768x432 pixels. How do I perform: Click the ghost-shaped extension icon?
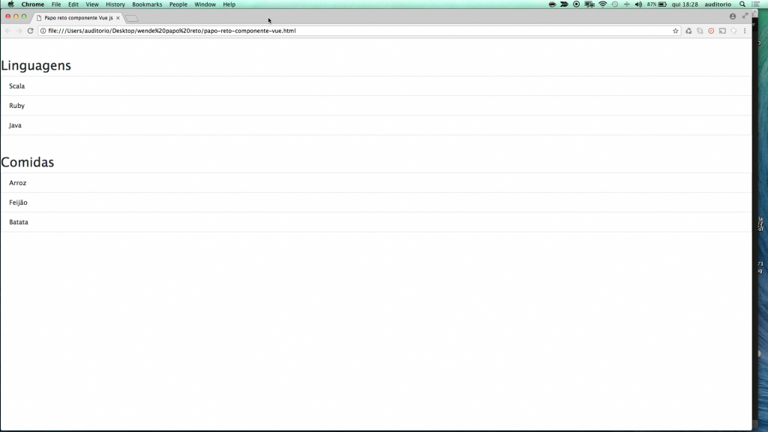pos(733,31)
